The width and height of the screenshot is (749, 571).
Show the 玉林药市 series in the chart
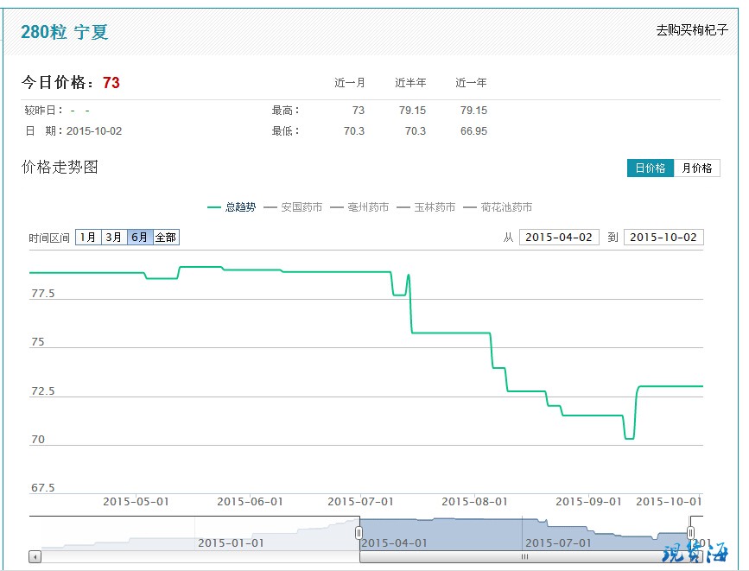click(426, 207)
